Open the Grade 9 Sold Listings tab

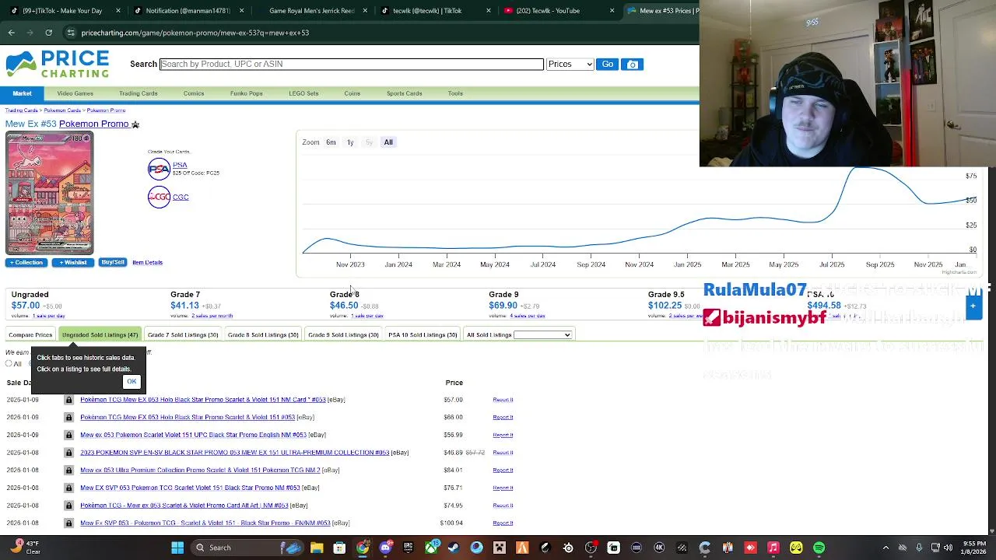343,335
